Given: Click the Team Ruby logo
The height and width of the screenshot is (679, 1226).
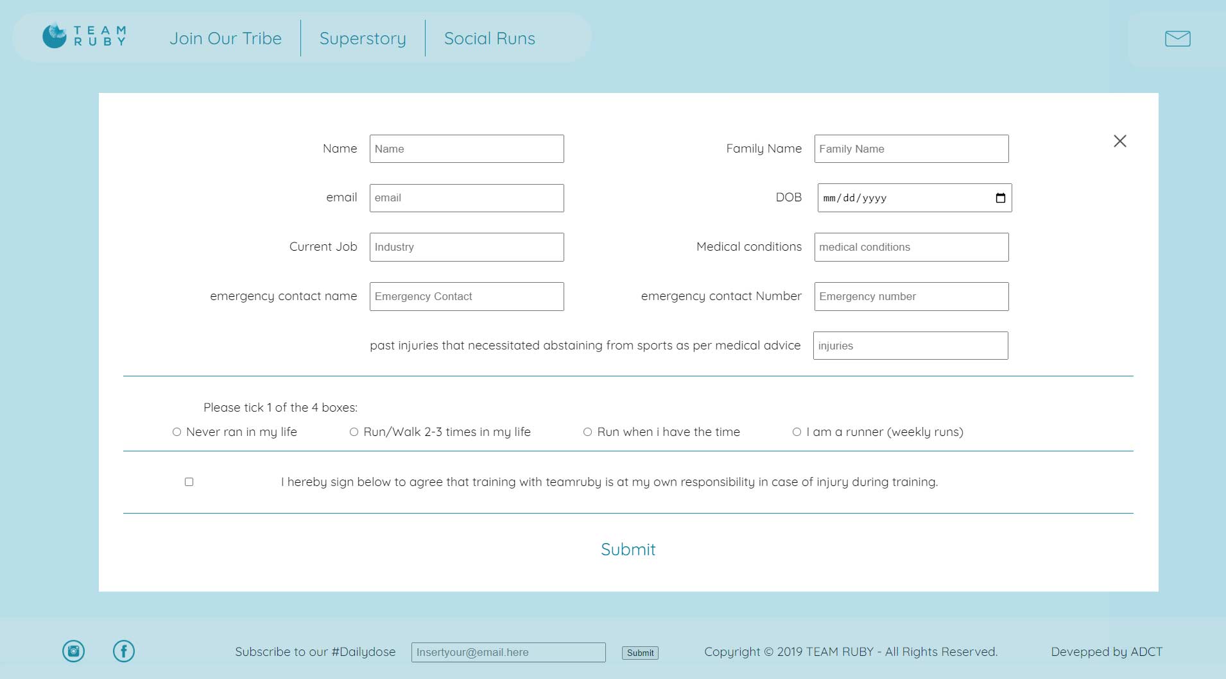Looking at the screenshot, I should pyautogui.click(x=84, y=37).
